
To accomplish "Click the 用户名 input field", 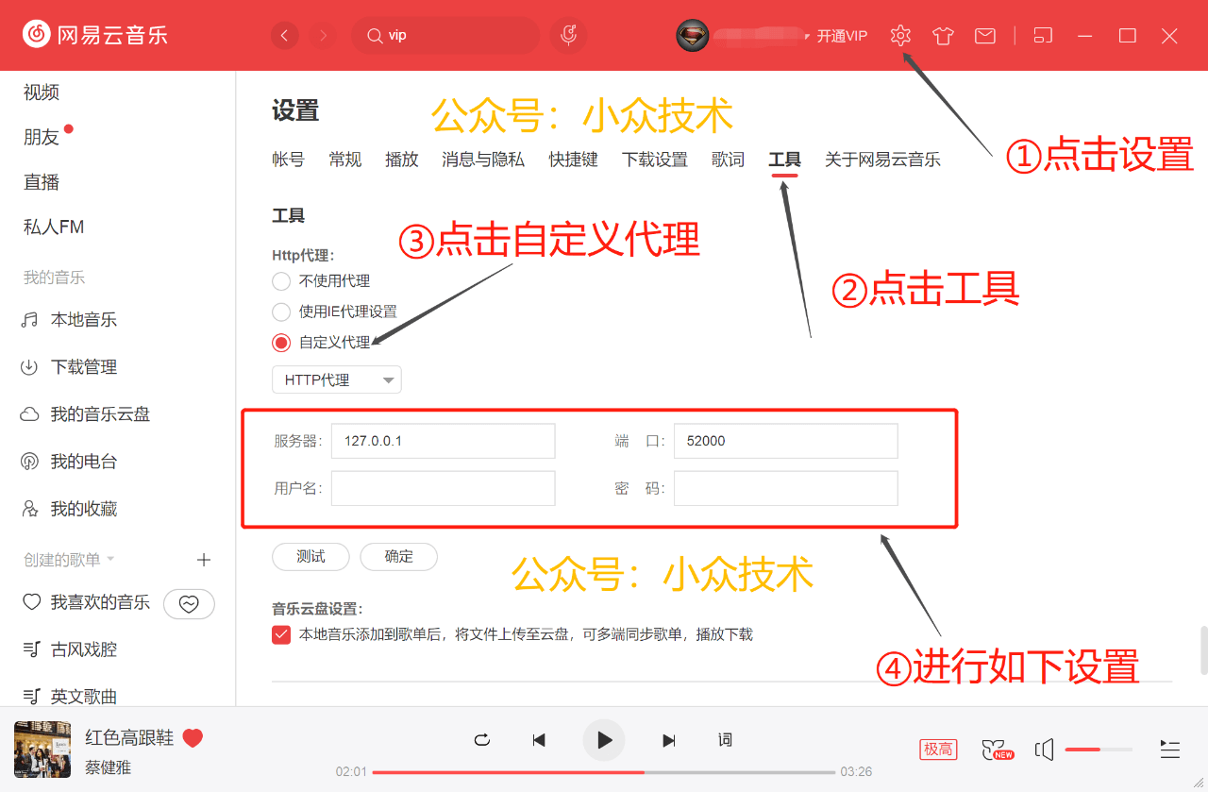I will [443, 488].
